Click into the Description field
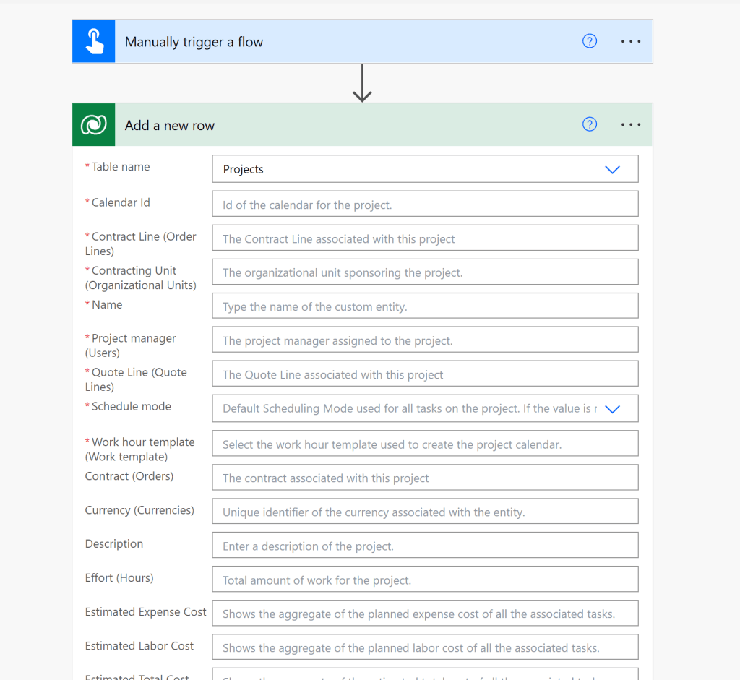Screen dimensions: 740x680 (x=425, y=546)
